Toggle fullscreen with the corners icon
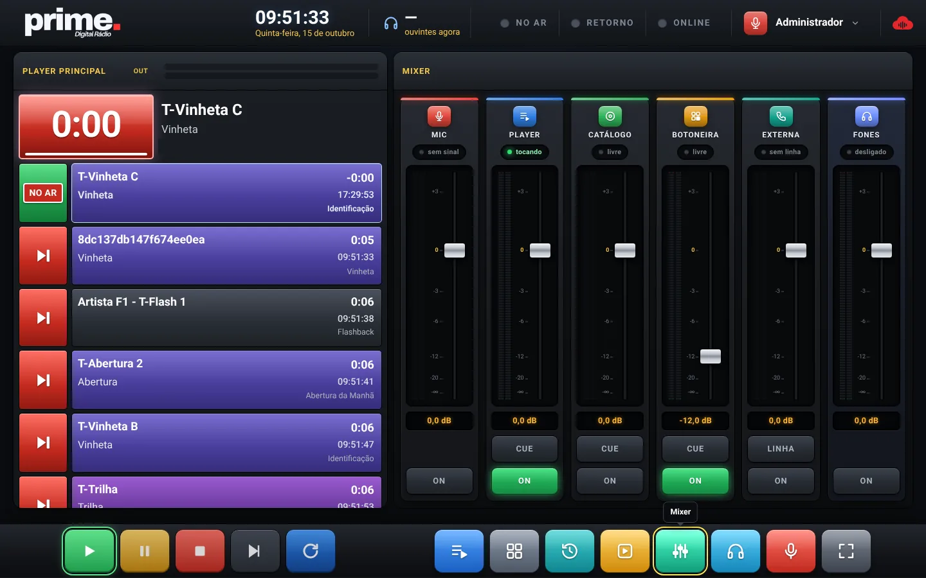 [x=846, y=550]
